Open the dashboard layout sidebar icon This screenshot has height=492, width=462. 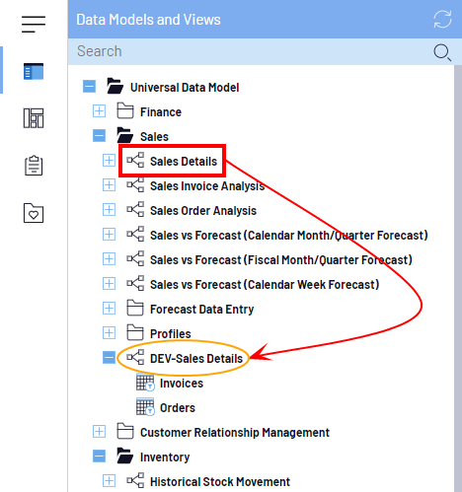tap(34, 118)
